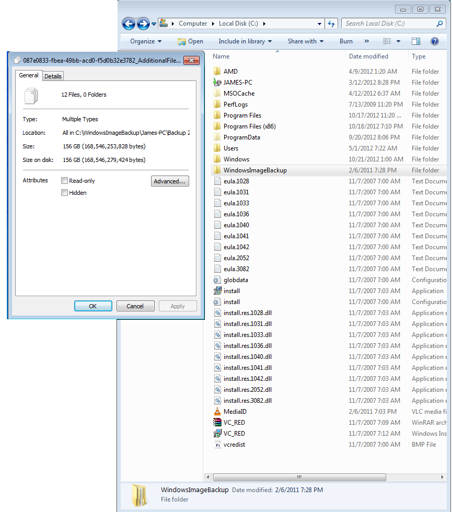This screenshot has height=512, width=452.
Task: Select the MediaID VLC cone icon
Action: click(217, 412)
